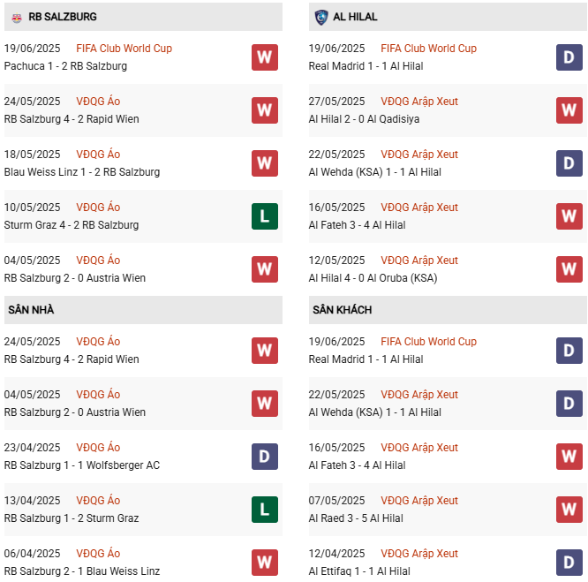Click W badge beside Al Hilal 2-0 Al Qadisiya
Image resolution: width=588 pixels, height=582 pixels.
pyautogui.click(x=569, y=110)
